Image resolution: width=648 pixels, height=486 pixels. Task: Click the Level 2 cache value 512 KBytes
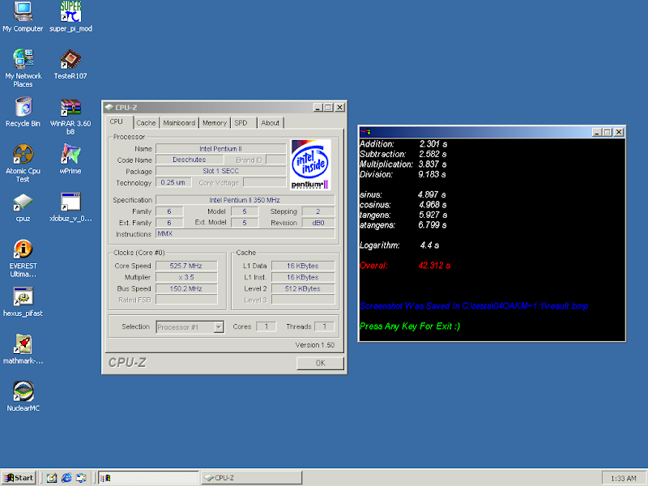coord(302,288)
